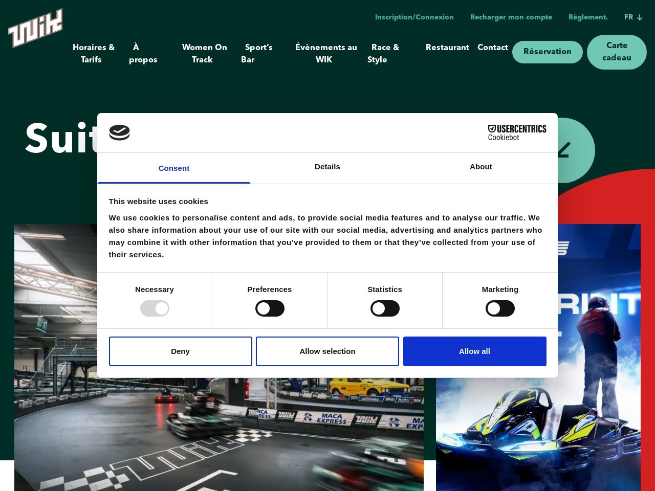Click the Deny button

pos(181,351)
